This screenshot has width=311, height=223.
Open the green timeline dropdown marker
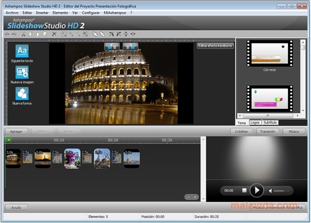(x=8, y=140)
